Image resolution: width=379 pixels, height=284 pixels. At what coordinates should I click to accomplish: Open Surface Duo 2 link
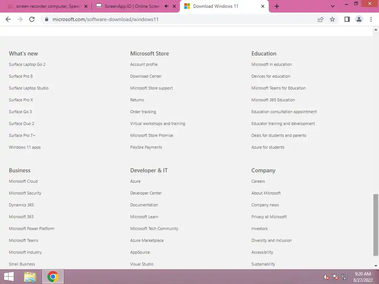(21, 124)
